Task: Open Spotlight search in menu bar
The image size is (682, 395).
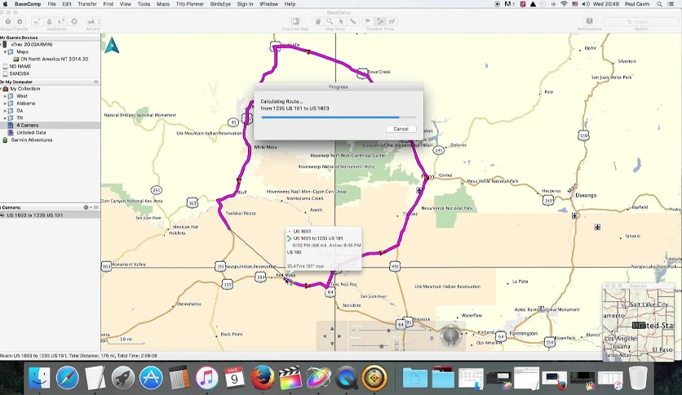Action: [659, 4]
